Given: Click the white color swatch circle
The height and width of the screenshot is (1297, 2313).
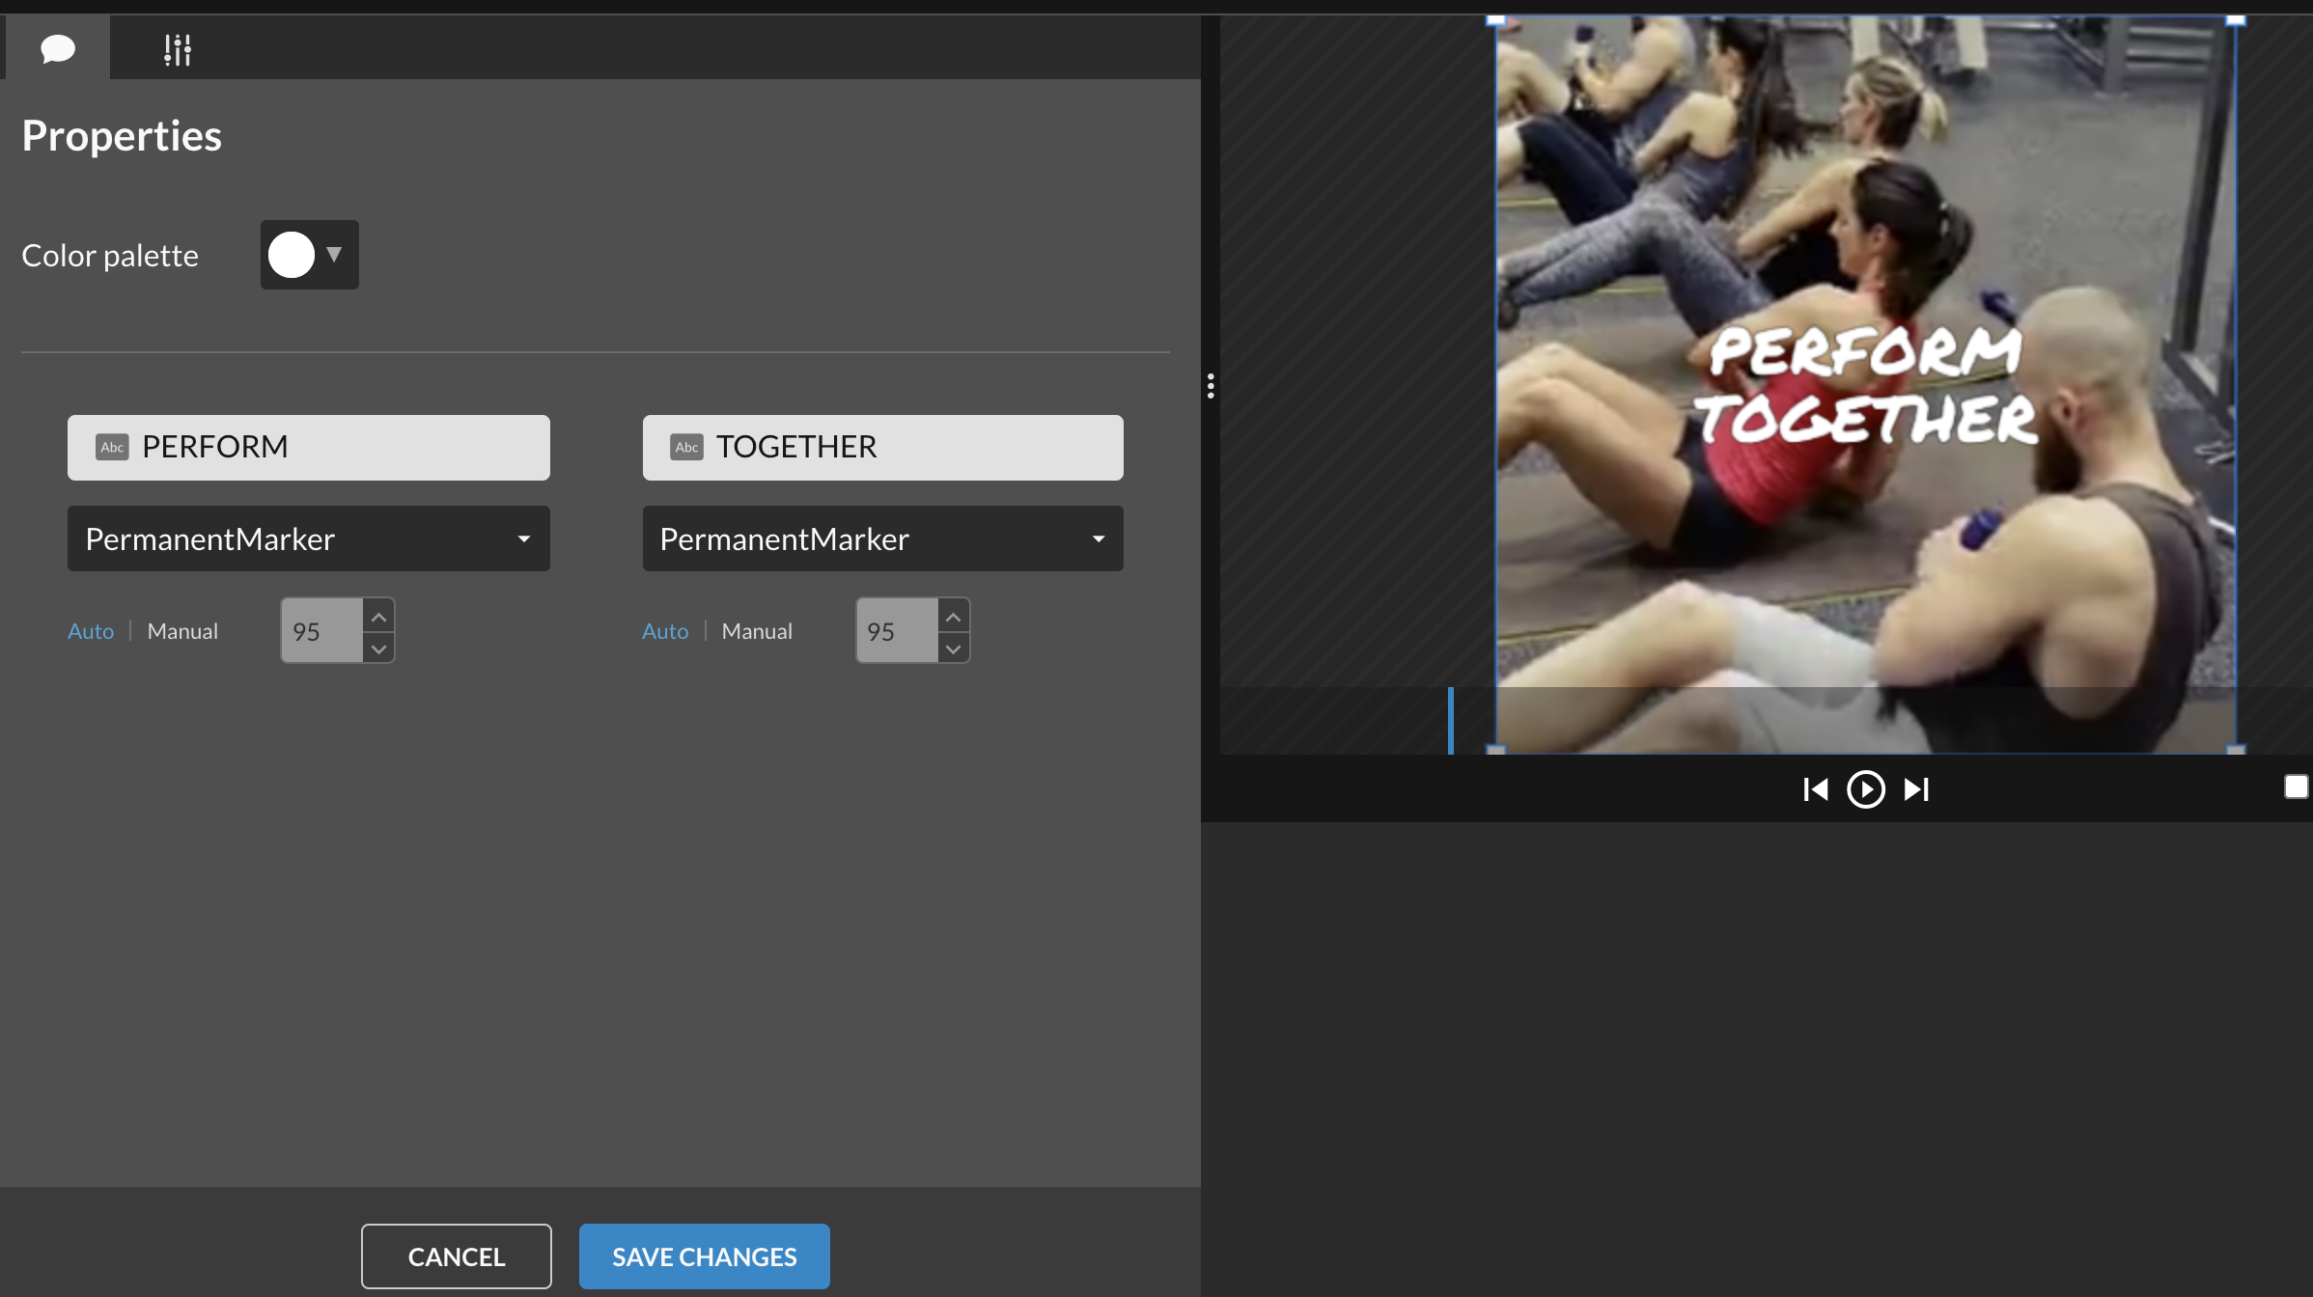Looking at the screenshot, I should click(x=292, y=255).
